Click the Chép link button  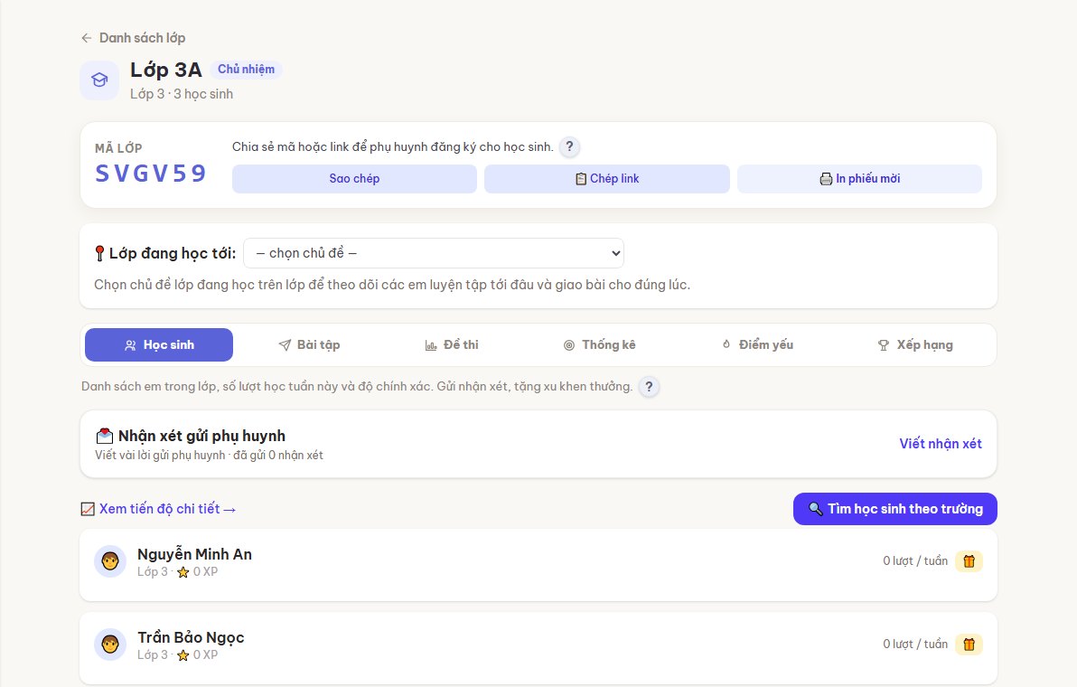point(607,179)
